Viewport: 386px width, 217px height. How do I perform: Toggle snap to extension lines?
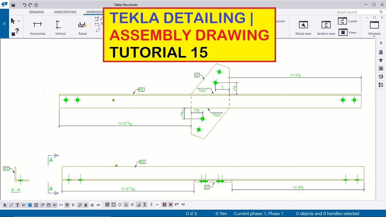pyautogui.click(x=151, y=205)
